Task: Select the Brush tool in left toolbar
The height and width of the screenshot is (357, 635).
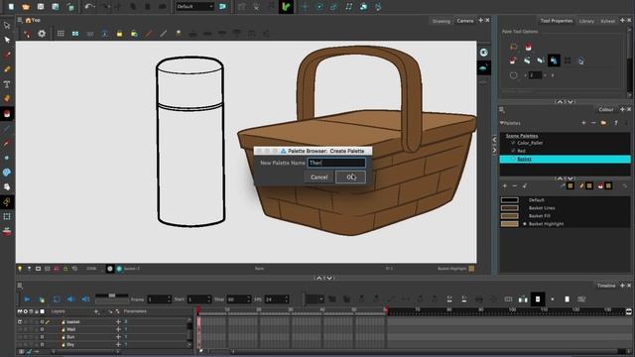Action: tap(7, 55)
